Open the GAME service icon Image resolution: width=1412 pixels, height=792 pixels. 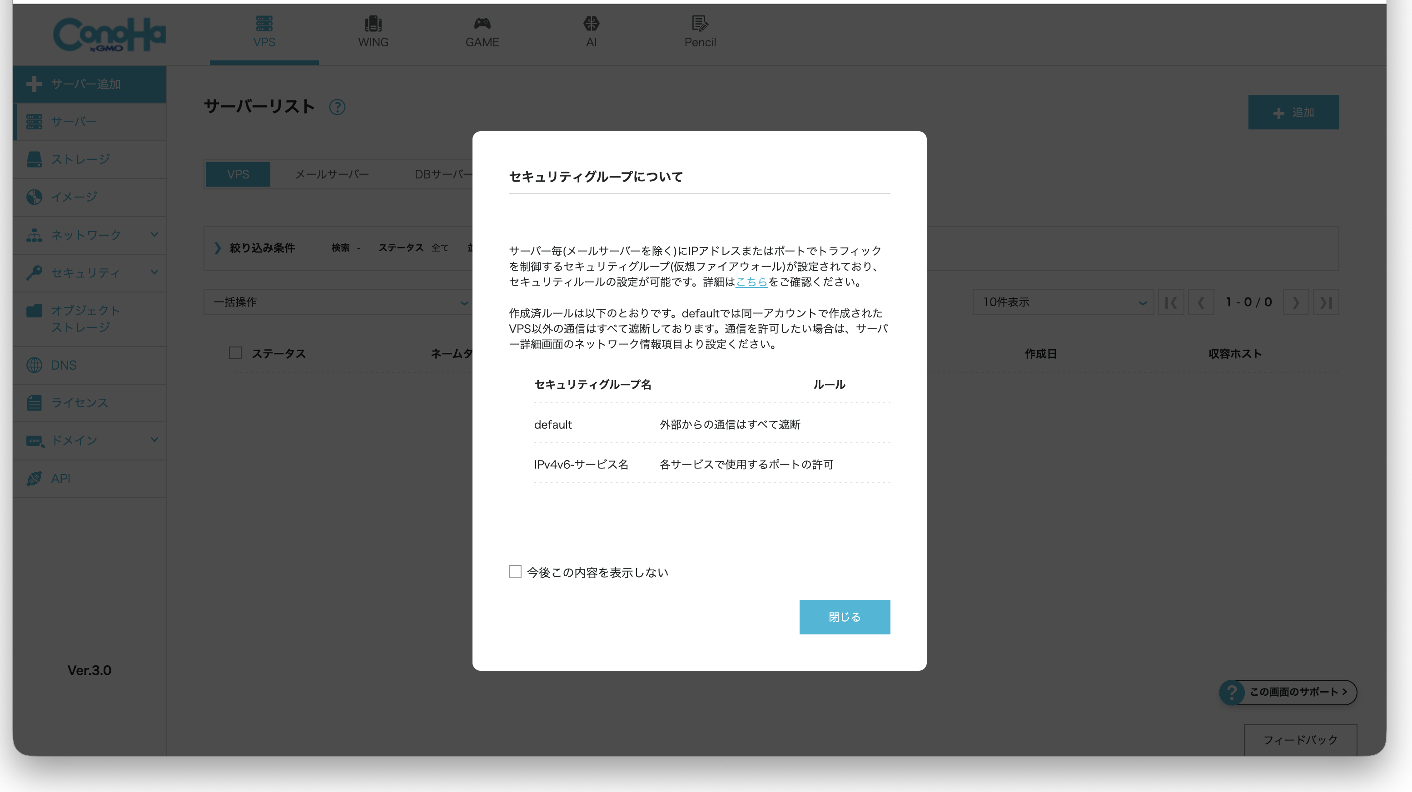[482, 24]
